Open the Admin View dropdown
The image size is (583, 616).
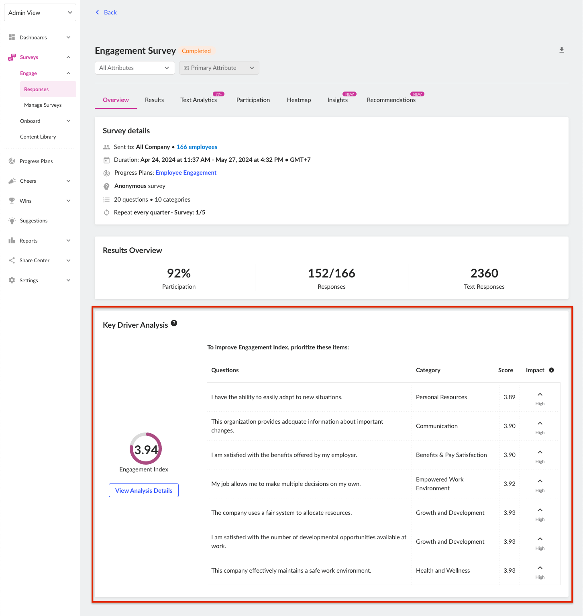(x=40, y=12)
